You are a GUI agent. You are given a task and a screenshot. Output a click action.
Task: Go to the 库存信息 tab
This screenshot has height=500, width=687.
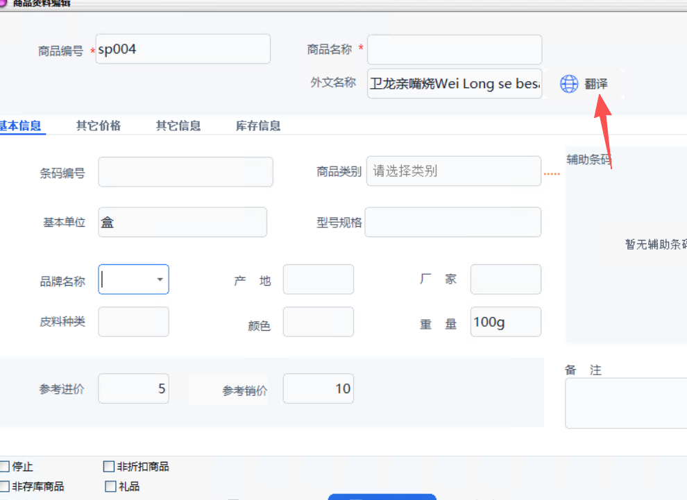pyautogui.click(x=258, y=126)
